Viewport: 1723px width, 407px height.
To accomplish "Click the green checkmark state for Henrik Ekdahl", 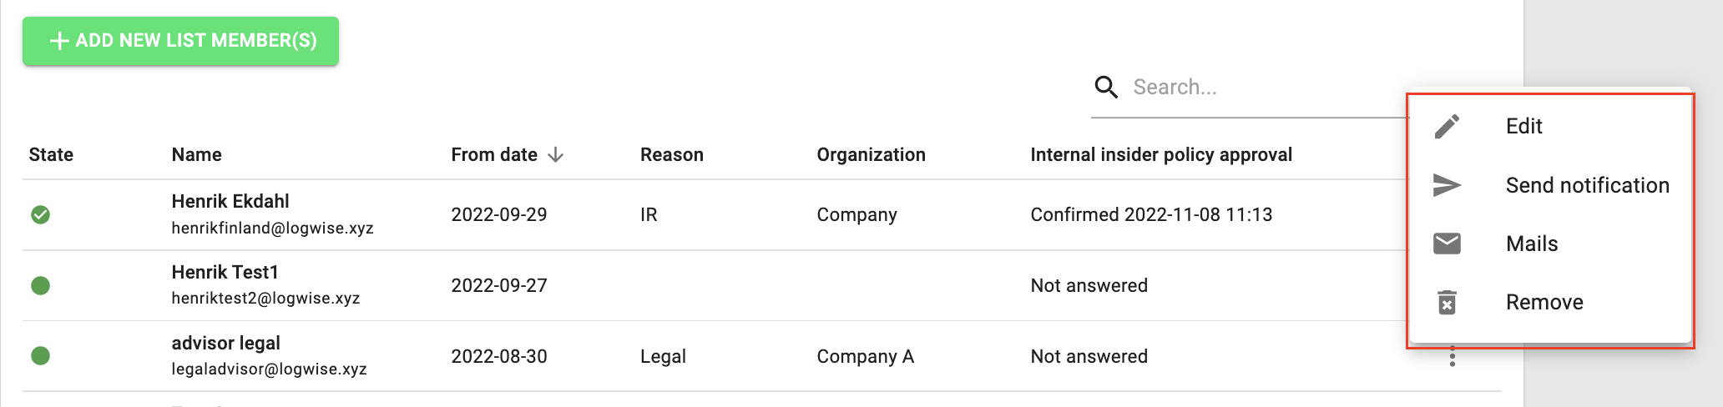I will coord(40,215).
